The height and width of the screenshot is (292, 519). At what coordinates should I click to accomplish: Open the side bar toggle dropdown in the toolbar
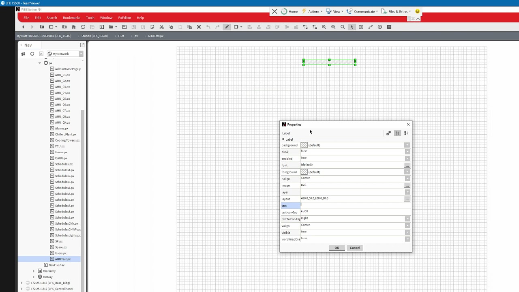pyautogui.click(x=56, y=27)
